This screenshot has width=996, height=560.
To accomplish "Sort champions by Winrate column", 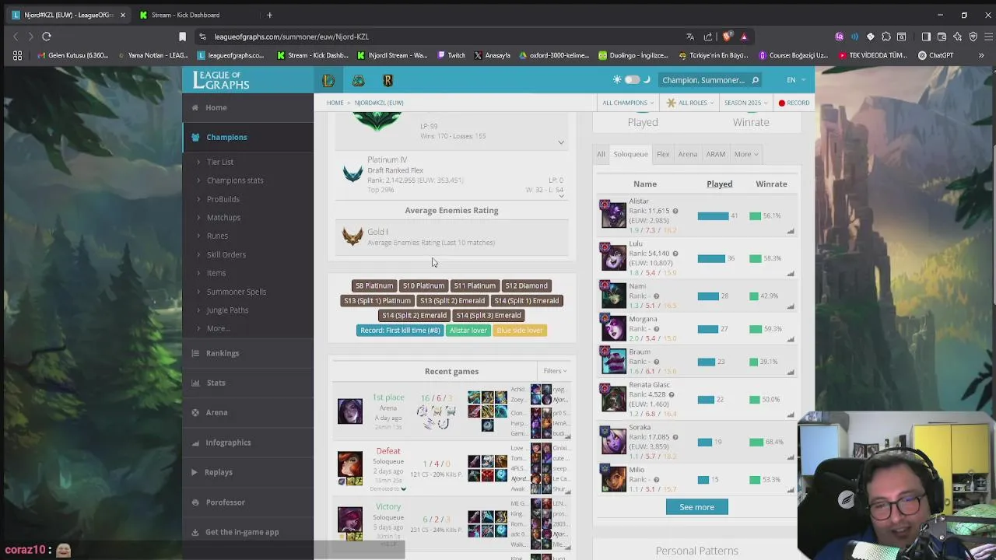I will pos(771,184).
